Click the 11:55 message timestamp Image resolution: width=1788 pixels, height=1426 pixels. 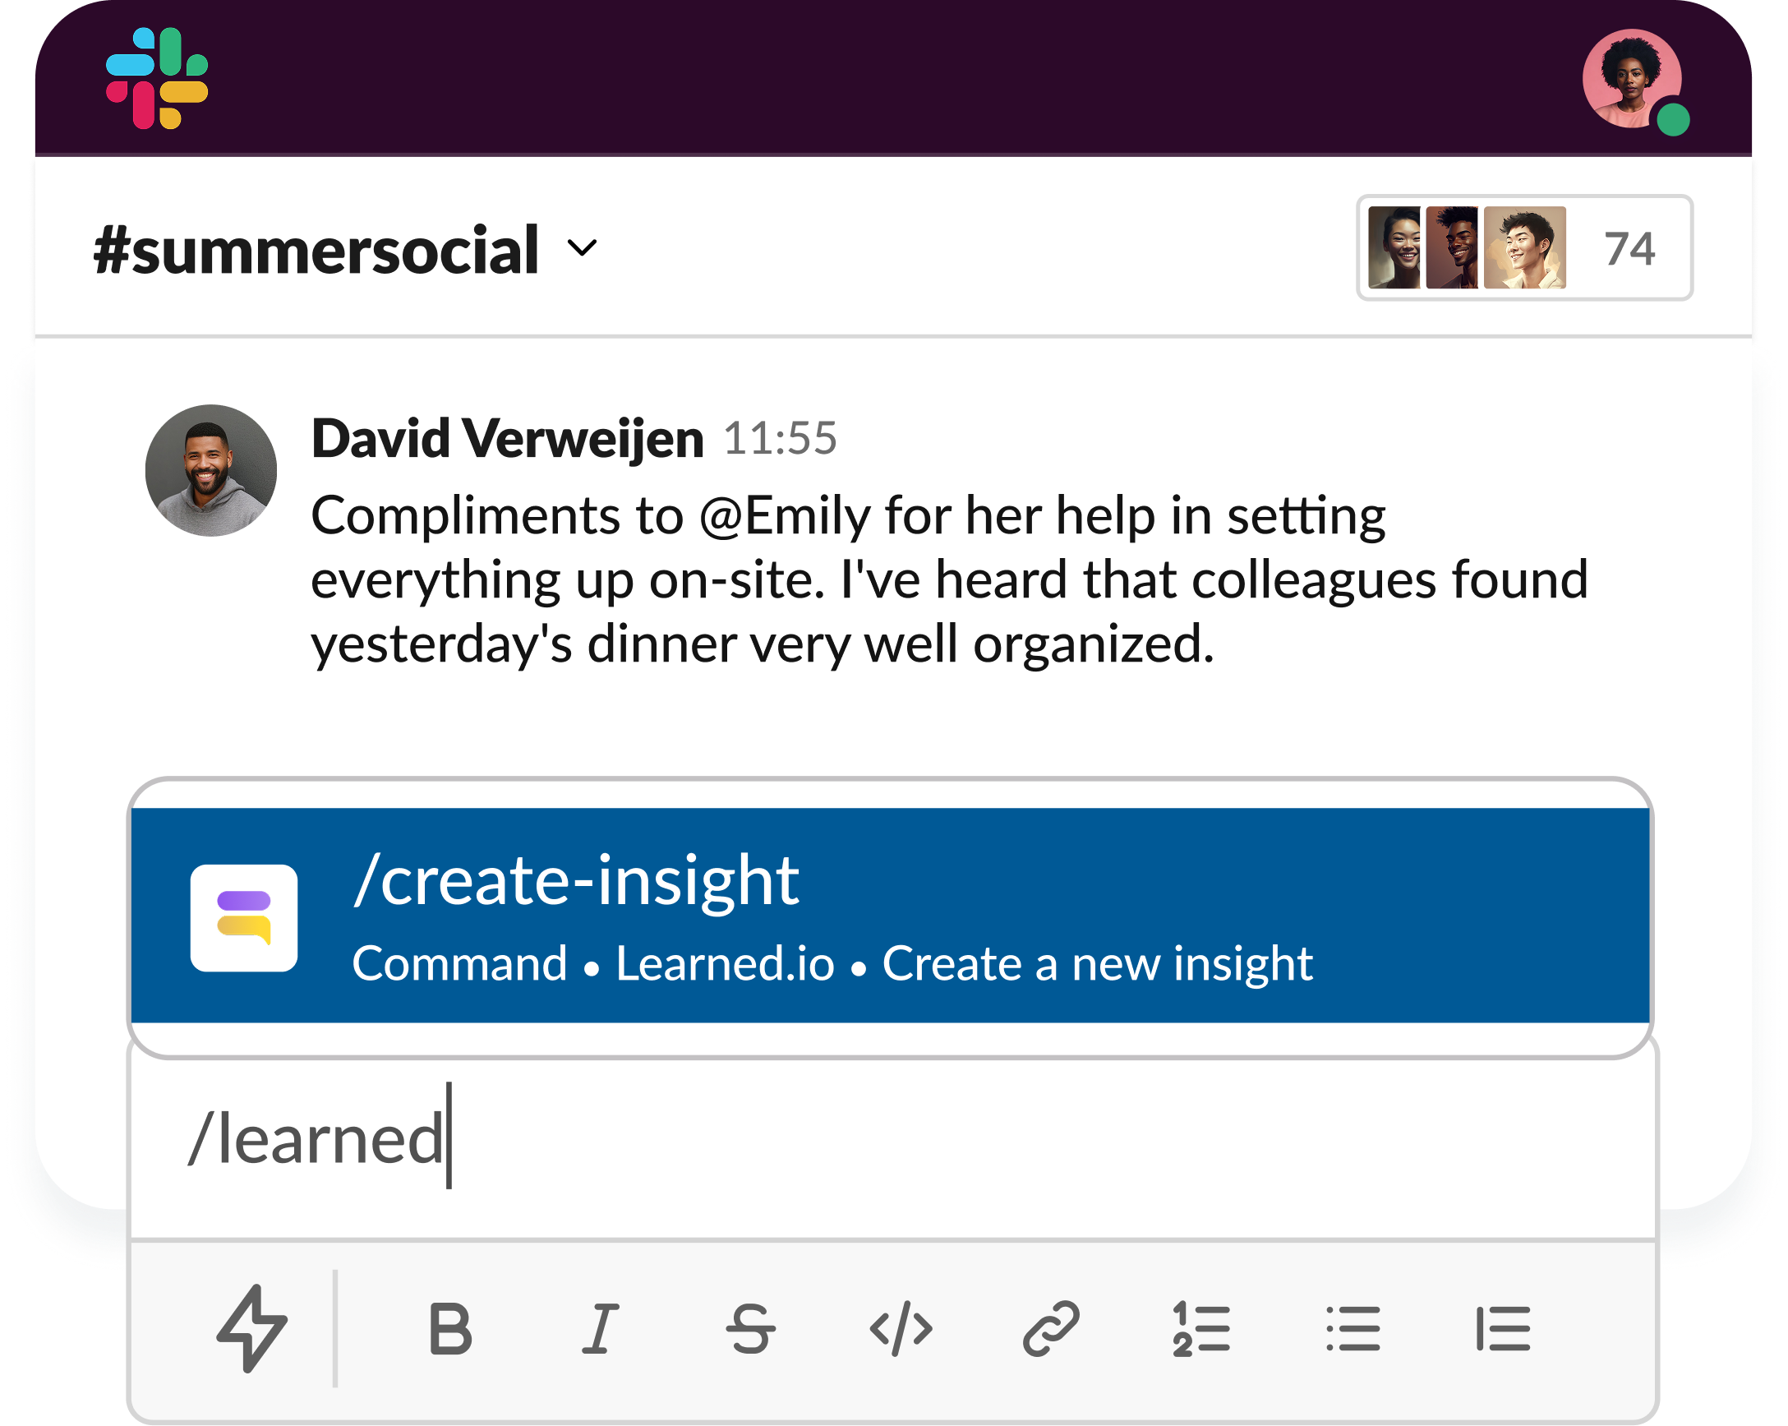pyautogui.click(x=781, y=439)
